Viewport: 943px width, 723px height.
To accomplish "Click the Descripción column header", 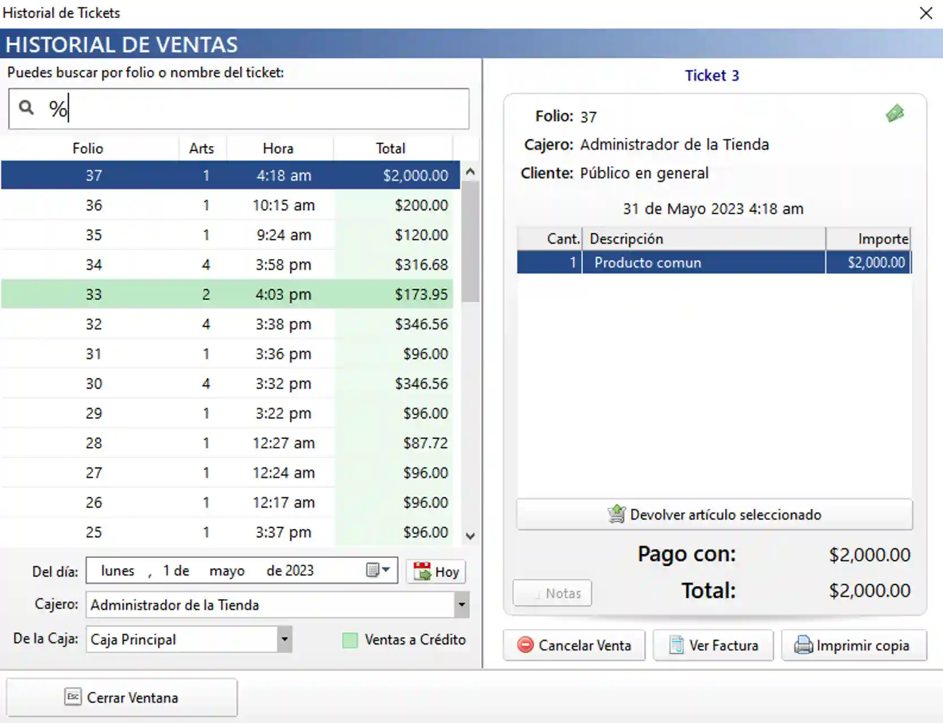I will click(704, 239).
